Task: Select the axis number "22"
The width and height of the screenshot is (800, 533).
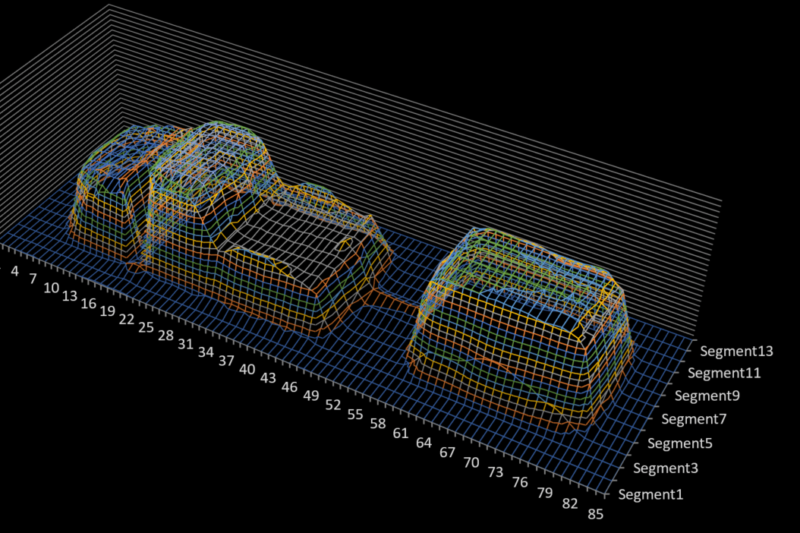Action: 127,319
